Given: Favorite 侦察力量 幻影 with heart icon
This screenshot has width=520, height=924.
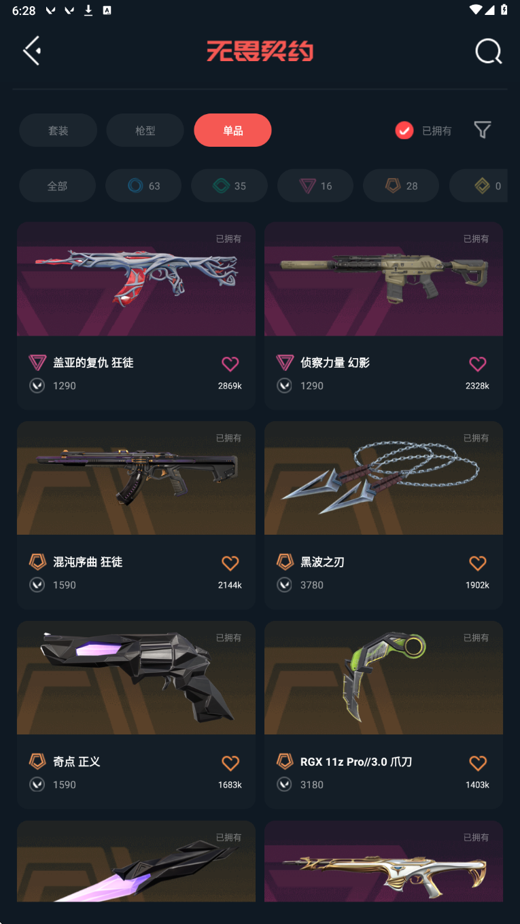Looking at the screenshot, I should click(478, 364).
